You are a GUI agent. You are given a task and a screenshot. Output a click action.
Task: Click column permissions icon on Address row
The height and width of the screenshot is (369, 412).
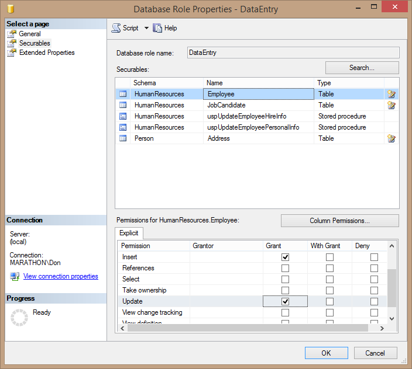[392, 138]
